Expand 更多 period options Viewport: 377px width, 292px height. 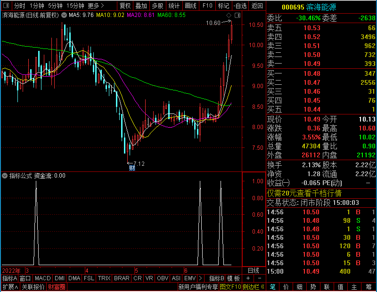pos(96,6)
